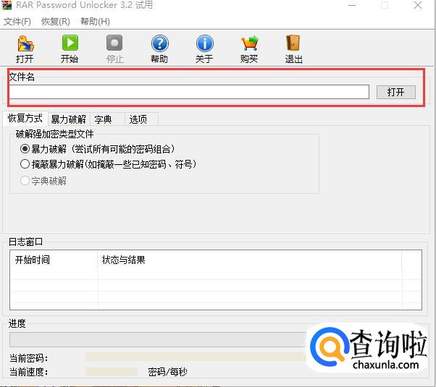This screenshot has width=436, height=387.
Task: Click the 密码/每秒 label
Action: pos(168,372)
